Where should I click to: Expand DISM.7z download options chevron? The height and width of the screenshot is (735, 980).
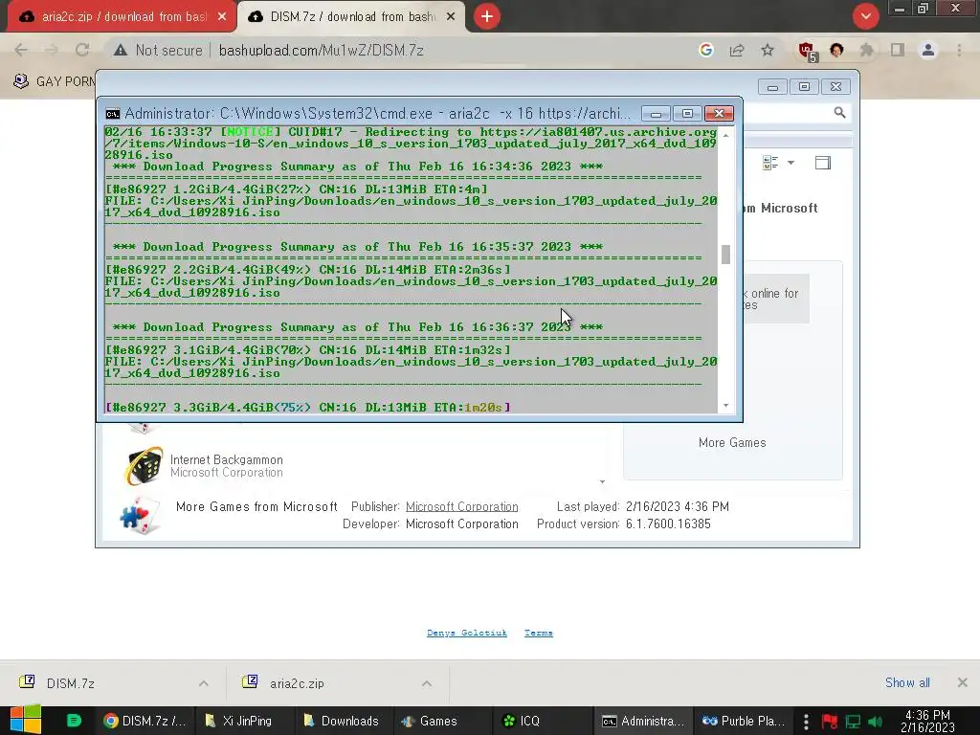coord(204,683)
